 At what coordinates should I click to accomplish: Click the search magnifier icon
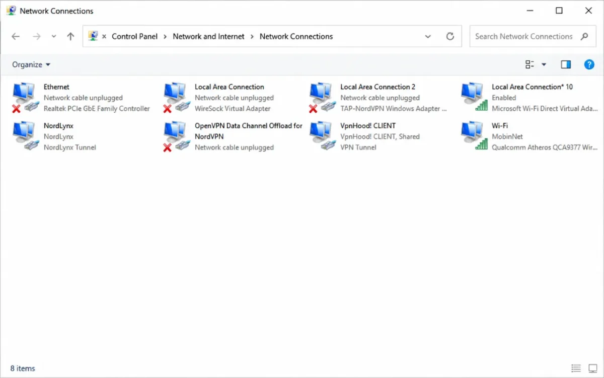pyautogui.click(x=584, y=36)
